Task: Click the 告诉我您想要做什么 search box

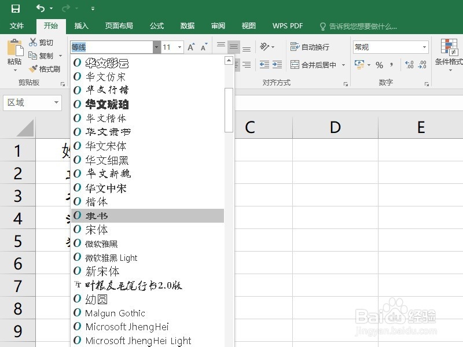Action: pos(358,27)
